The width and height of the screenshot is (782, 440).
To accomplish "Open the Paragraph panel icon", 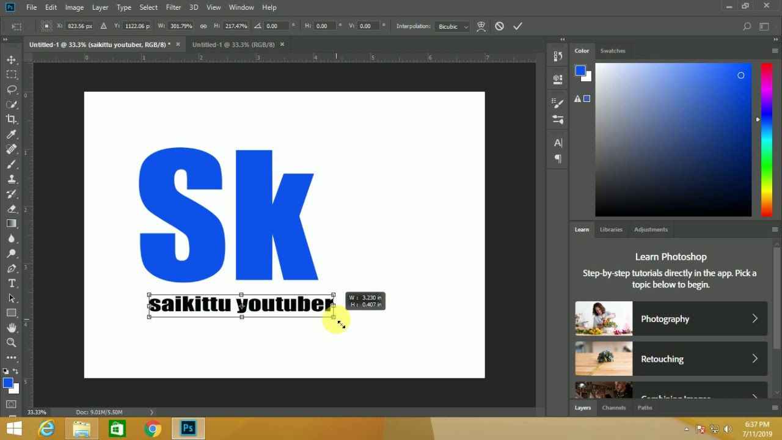I will click(x=558, y=159).
